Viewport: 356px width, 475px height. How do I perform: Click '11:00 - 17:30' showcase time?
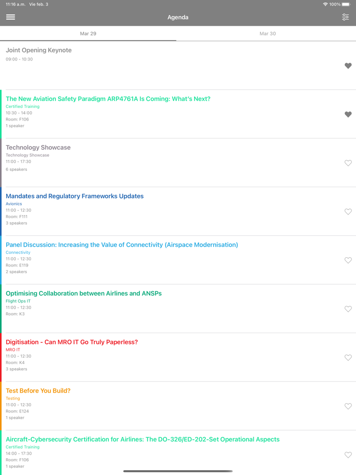(x=18, y=161)
